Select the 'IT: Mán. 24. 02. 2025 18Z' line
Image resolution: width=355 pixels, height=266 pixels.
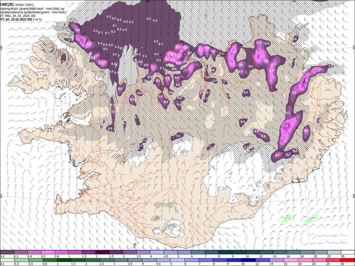tap(18, 16)
